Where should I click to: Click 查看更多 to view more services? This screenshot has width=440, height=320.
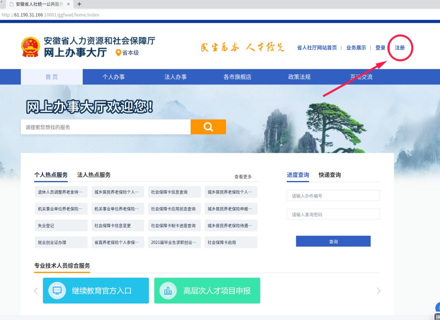243,177
